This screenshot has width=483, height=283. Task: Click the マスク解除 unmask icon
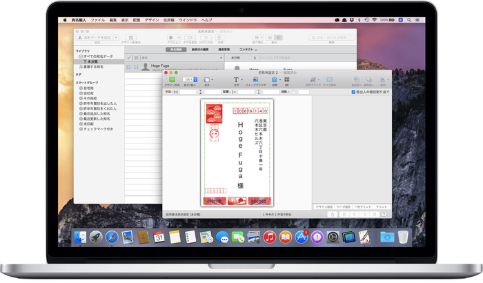click(x=329, y=79)
